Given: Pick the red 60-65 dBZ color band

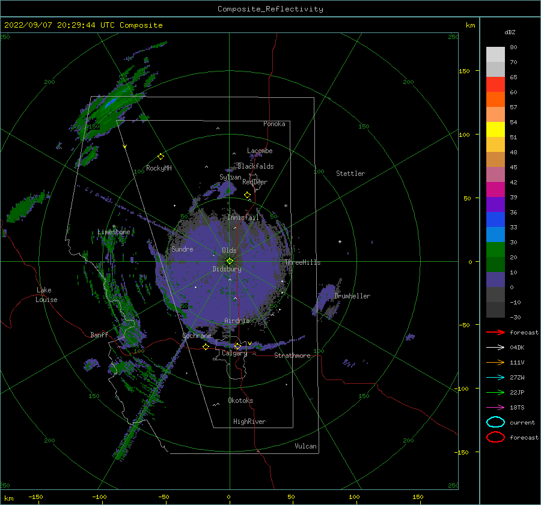Looking at the screenshot, I should point(495,84).
